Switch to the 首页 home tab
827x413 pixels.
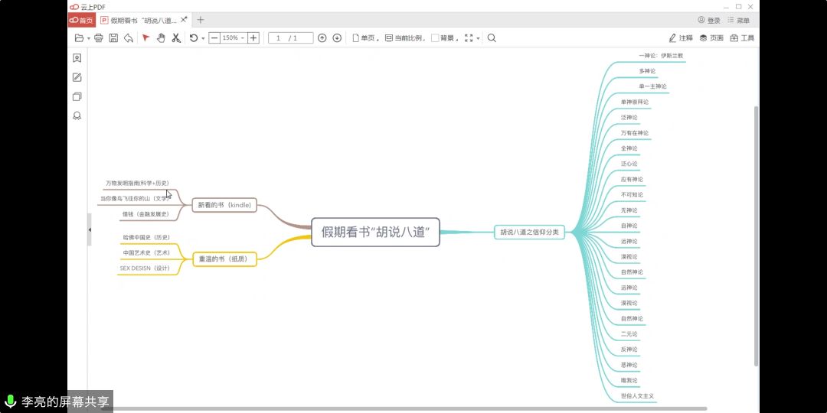82,21
